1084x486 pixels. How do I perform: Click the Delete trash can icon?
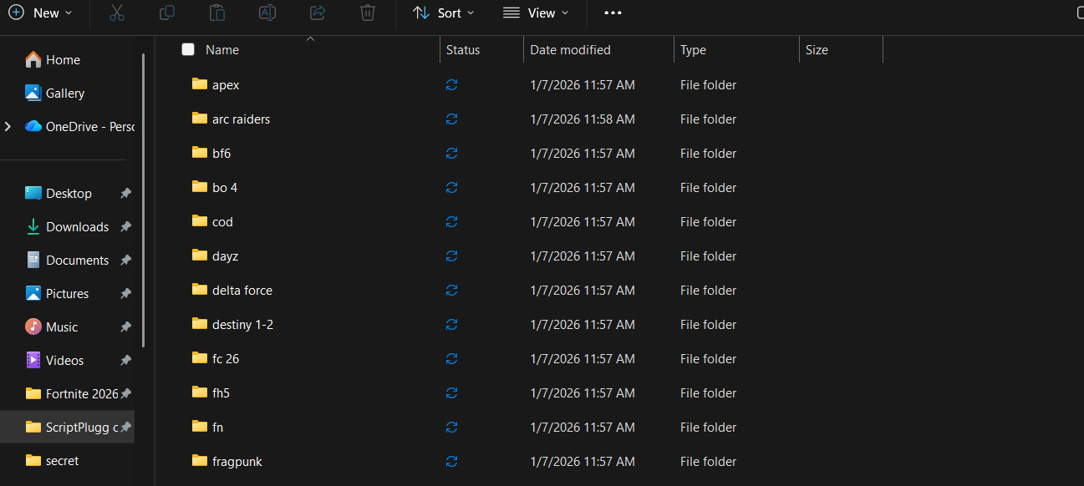coord(367,13)
